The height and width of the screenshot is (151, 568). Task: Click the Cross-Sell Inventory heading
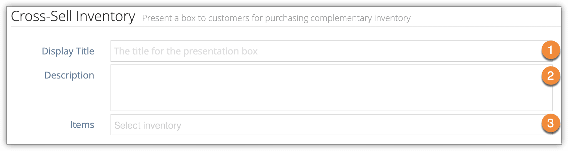pos(73,16)
